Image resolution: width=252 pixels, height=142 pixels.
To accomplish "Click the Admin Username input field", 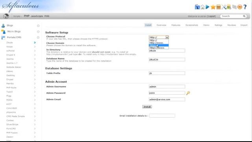I will [167, 87].
